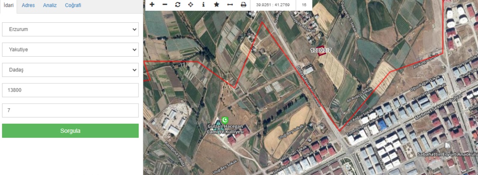Focus the block number field containing 13800
Screen dimensions: 478x175
(70, 90)
